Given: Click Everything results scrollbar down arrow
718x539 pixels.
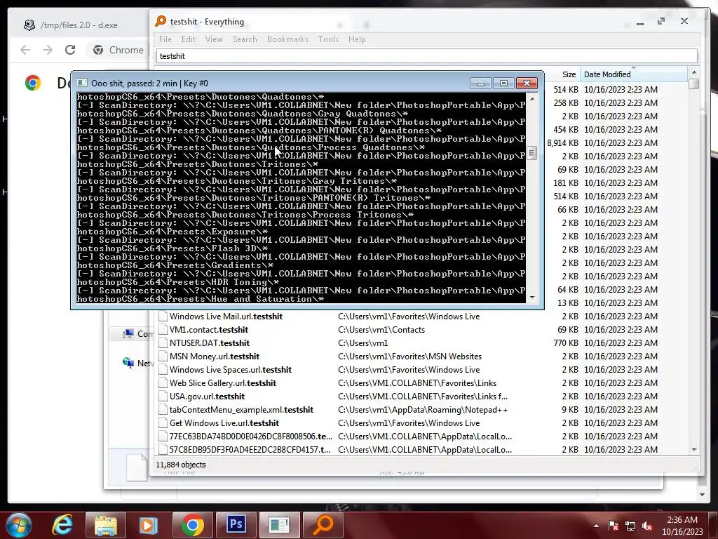Looking at the screenshot, I should click(x=694, y=450).
